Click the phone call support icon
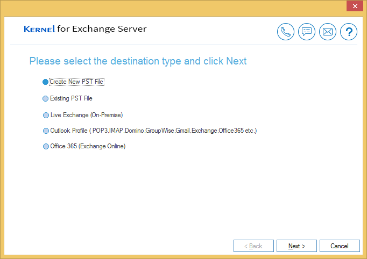The width and height of the screenshot is (367, 259). pyautogui.click(x=286, y=32)
